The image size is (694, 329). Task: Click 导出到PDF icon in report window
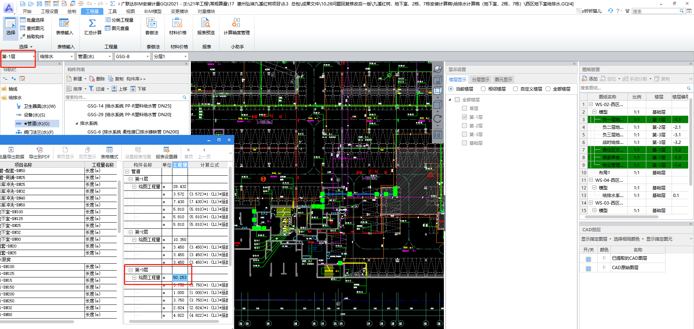pyautogui.click(x=39, y=150)
